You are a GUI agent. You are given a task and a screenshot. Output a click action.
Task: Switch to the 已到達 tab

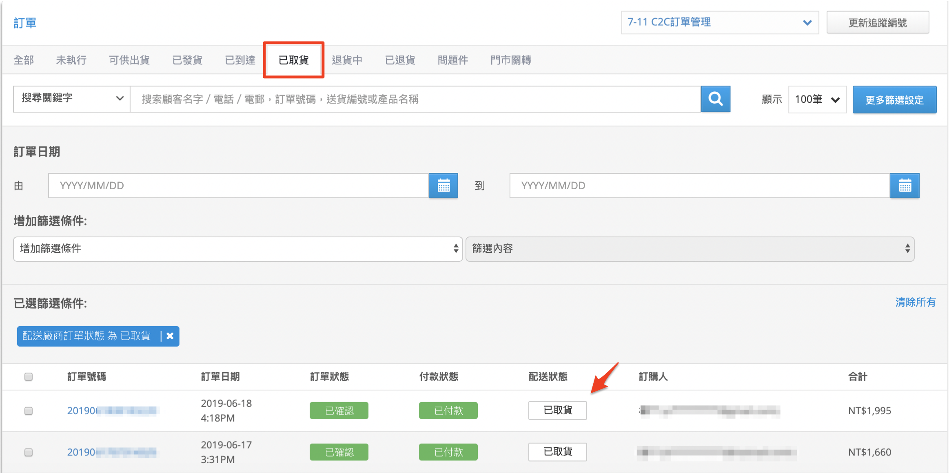pos(240,60)
